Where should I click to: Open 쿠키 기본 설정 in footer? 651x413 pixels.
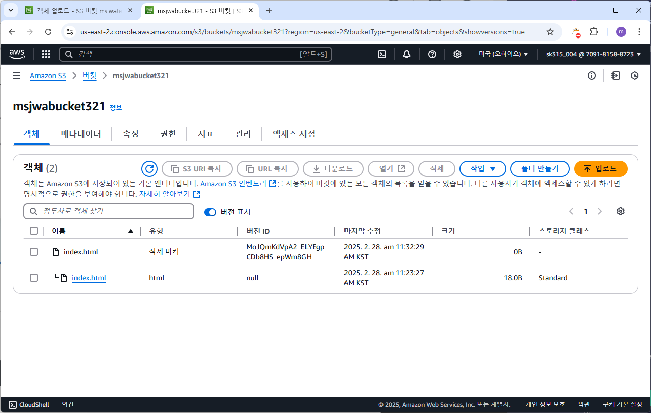623,404
